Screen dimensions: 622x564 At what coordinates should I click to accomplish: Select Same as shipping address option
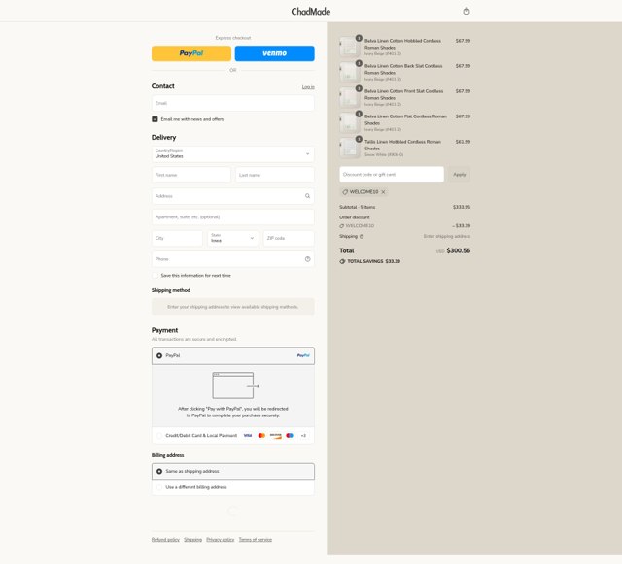click(x=159, y=471)
